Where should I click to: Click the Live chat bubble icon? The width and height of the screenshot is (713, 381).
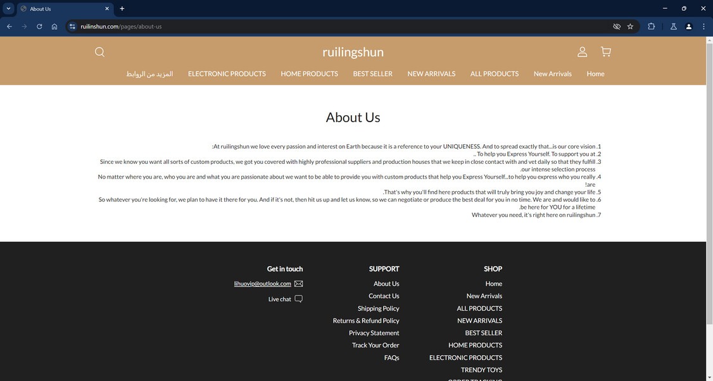point(298,299)
